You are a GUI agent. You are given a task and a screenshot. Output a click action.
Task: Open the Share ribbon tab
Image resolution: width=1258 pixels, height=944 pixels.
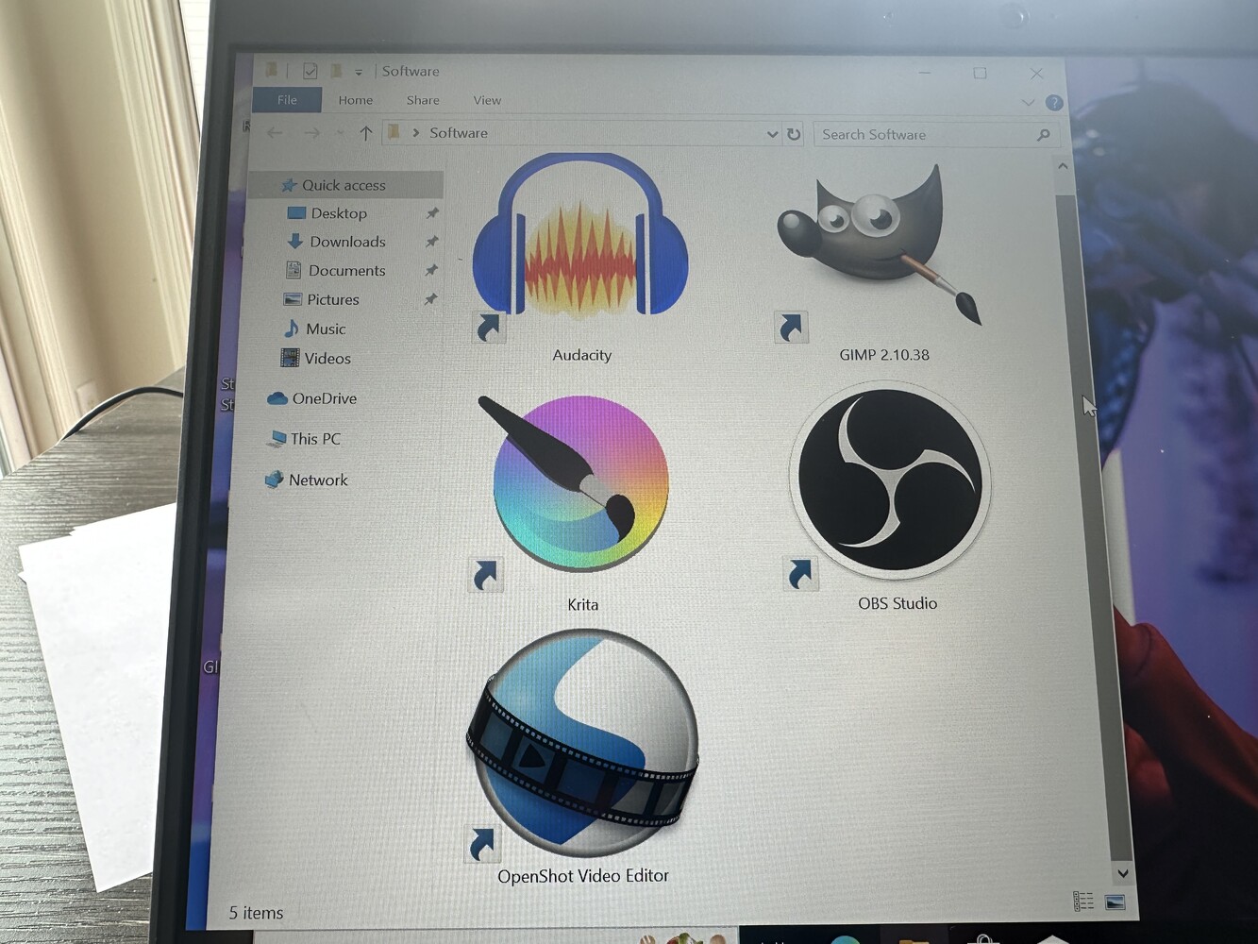423,100
